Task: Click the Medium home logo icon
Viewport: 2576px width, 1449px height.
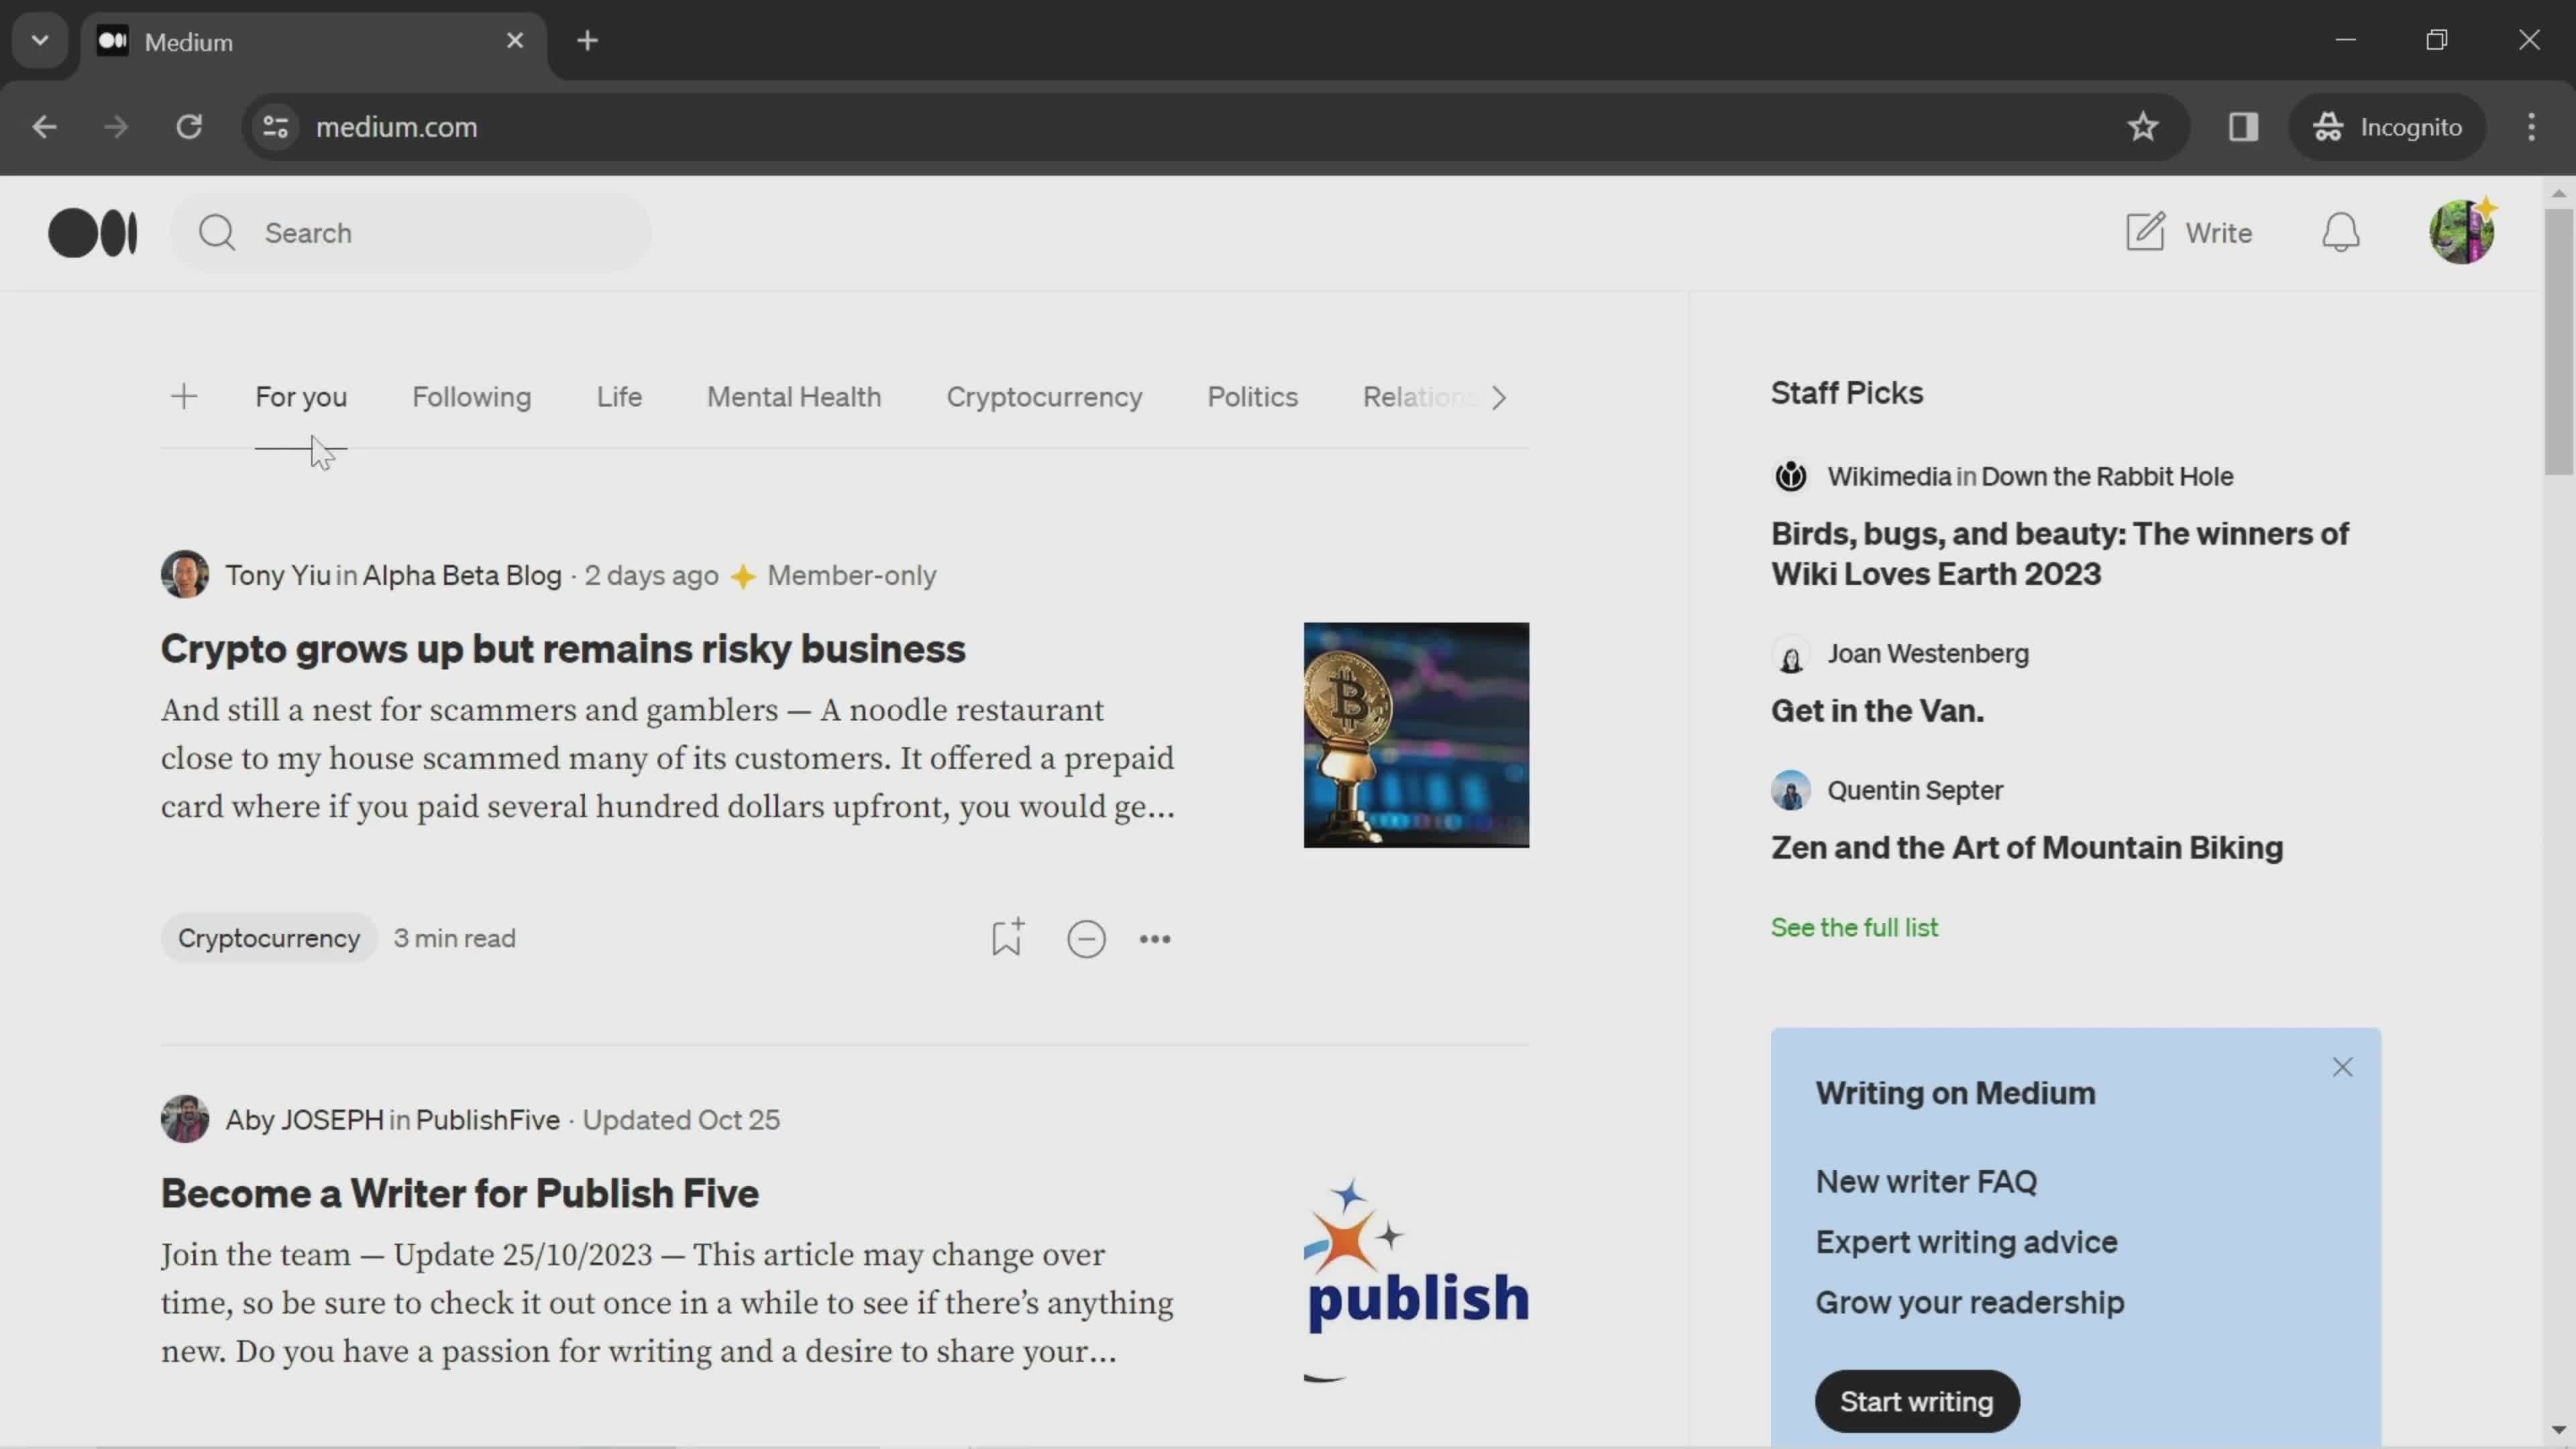Action: pos(92,231)
